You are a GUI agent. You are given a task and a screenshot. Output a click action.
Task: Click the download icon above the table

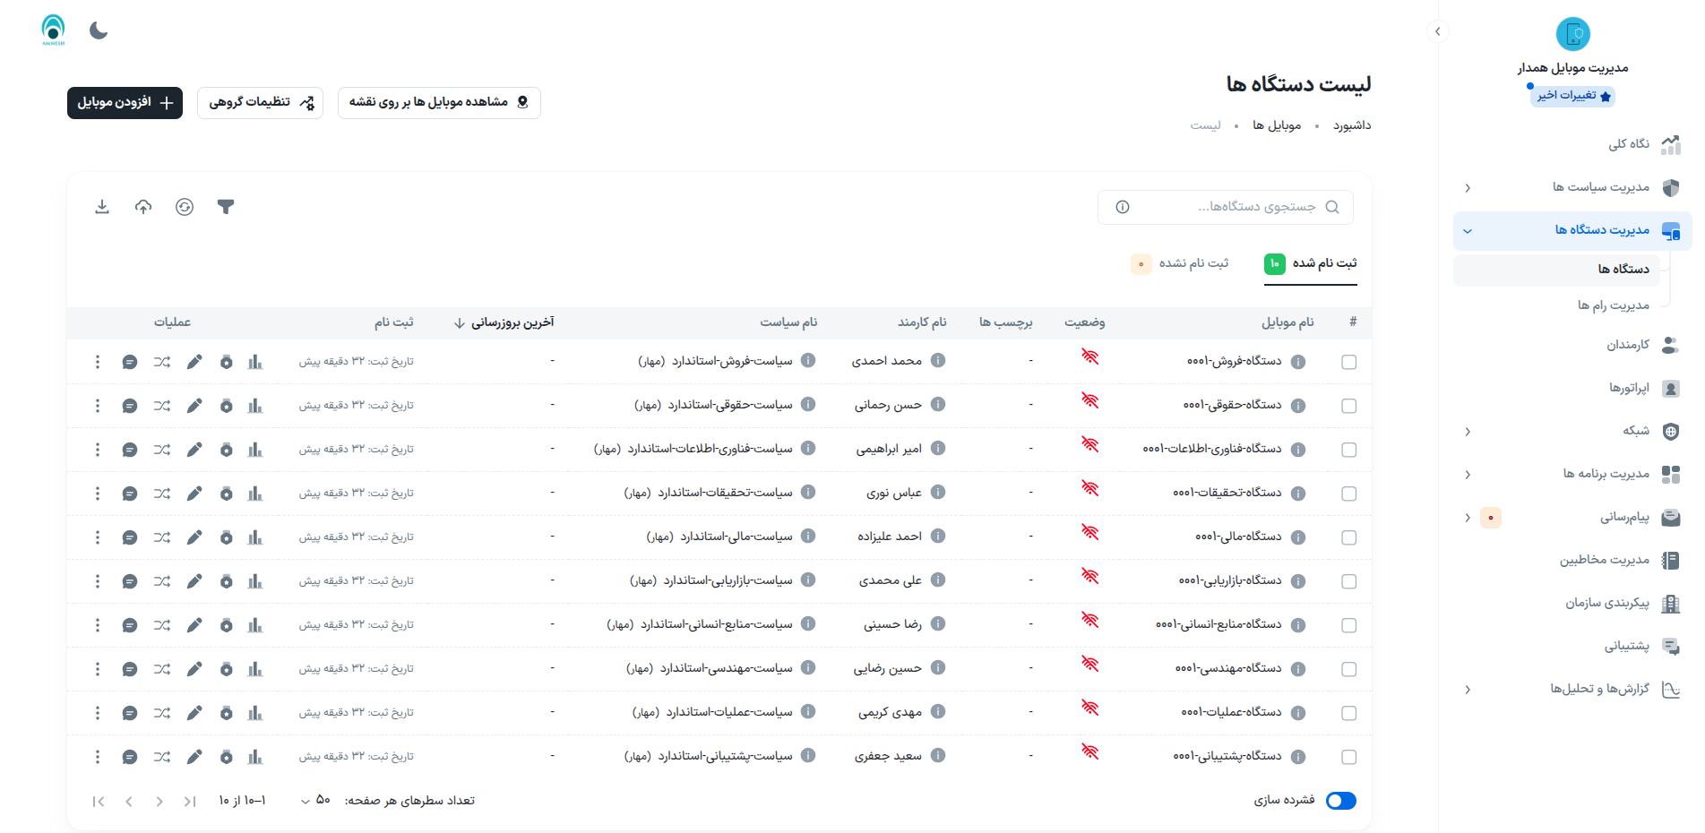(x=102, y=207)
